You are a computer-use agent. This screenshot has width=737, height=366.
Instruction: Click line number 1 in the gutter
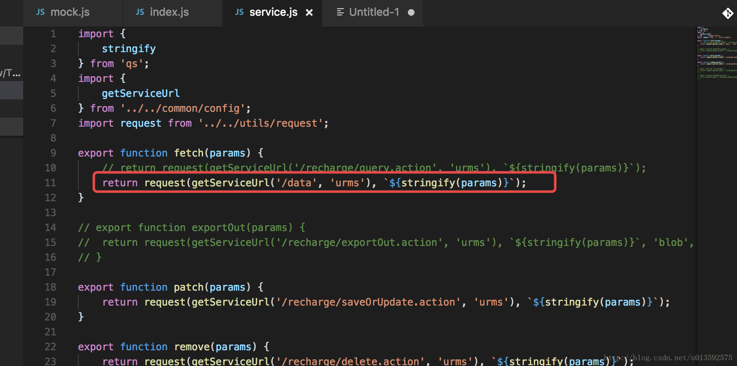(x=53, y=34)
